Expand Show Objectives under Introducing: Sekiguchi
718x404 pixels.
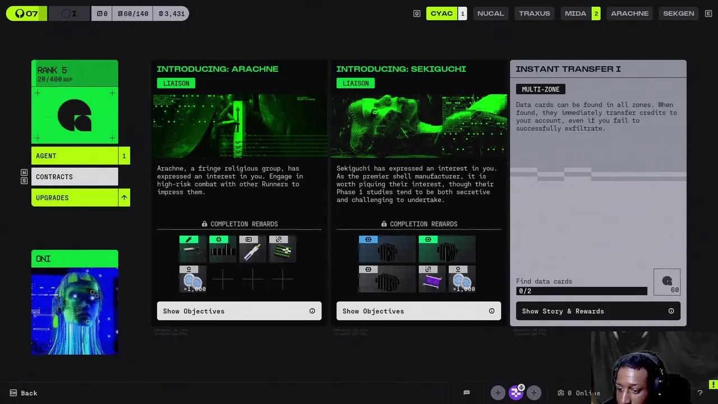(x=418, y=311)
